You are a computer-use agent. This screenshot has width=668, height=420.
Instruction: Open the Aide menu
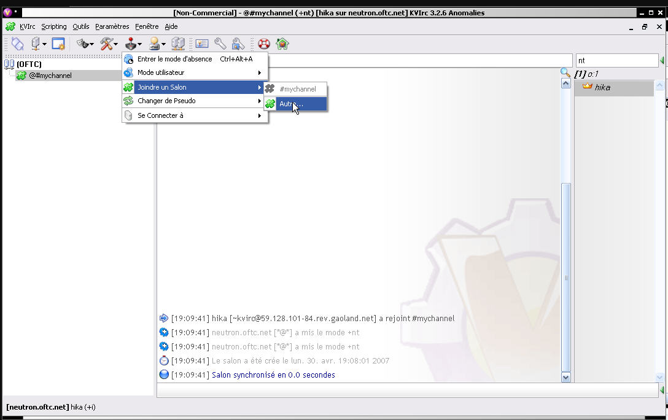tap(171, 26)
